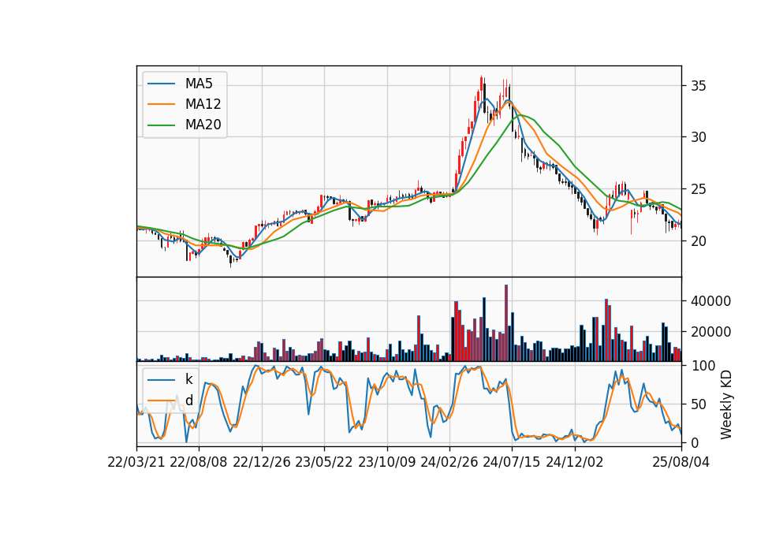Click the 22/08/08 date label
Image resolution: width=757 pixels, height=544 pixels.
pyautogui.click(x=199, y=462)
